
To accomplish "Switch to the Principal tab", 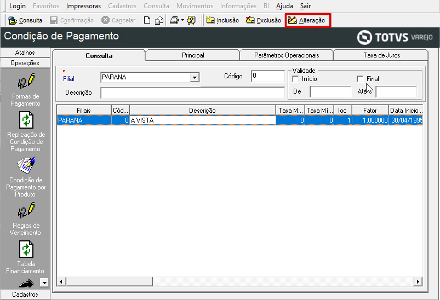I will click(193, 55).
